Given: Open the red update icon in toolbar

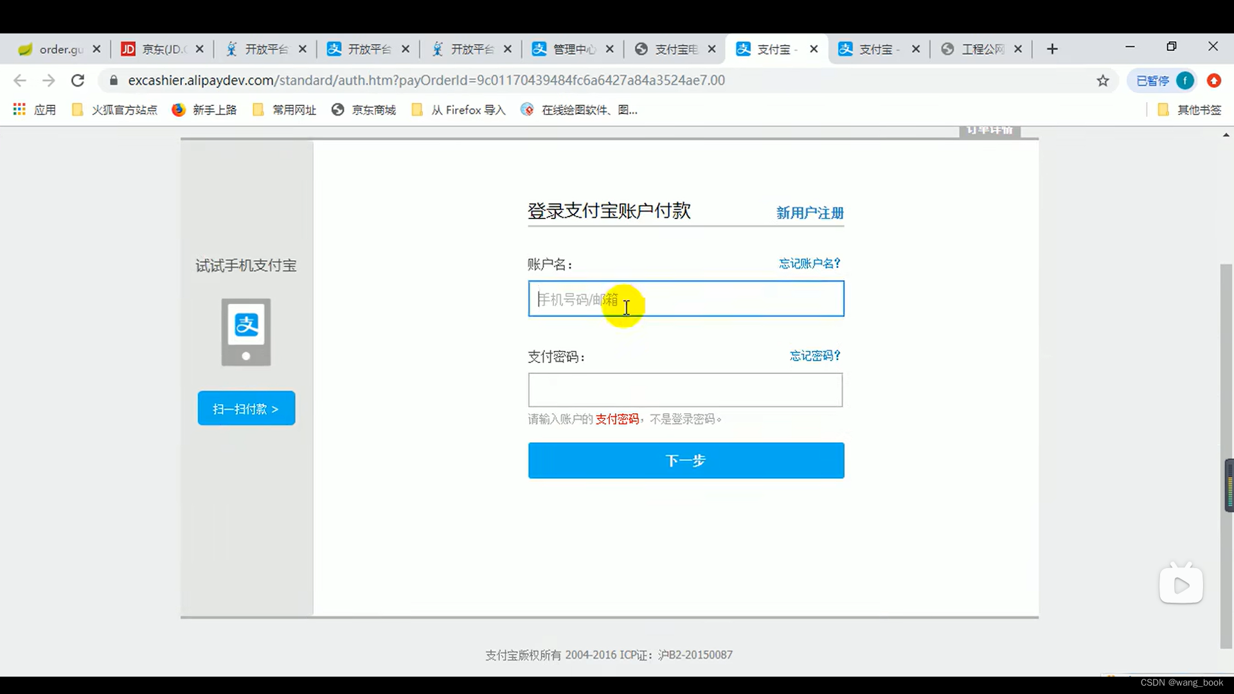Looking at the screenshot, I should 1213,80.
